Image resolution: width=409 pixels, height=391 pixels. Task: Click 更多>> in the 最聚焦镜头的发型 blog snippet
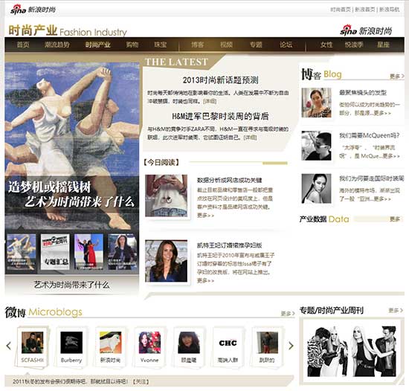click(x=382, y=113)
